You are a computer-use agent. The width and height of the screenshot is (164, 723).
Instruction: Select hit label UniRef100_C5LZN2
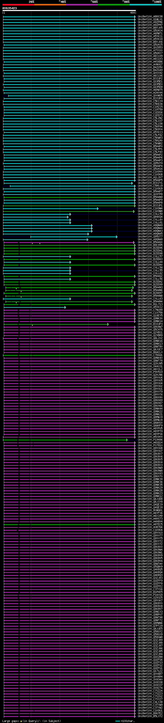click(150, 118)
